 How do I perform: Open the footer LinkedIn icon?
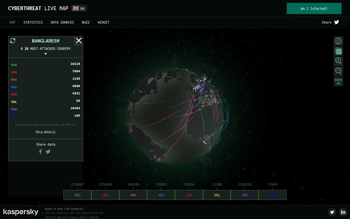pyautogui.click(x=343, y=212)
